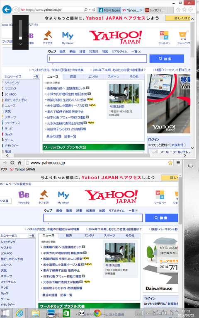Close the Yahoo... tab in IE
Screen dimensions: 199x318
tap(141, 10)
